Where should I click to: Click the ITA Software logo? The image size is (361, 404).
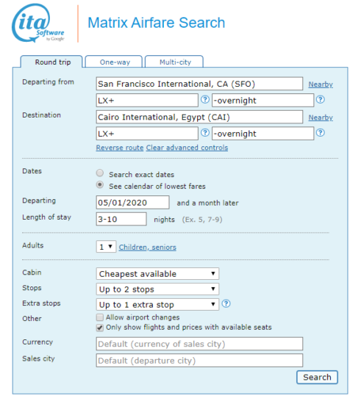click(x=38, y=24)
